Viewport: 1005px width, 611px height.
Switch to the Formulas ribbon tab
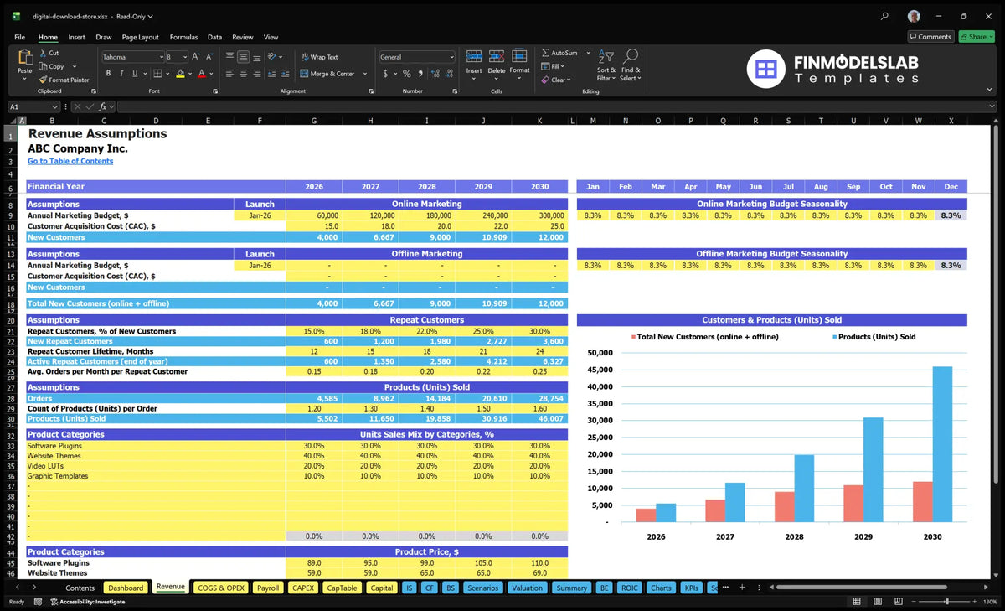click(183, 37)
